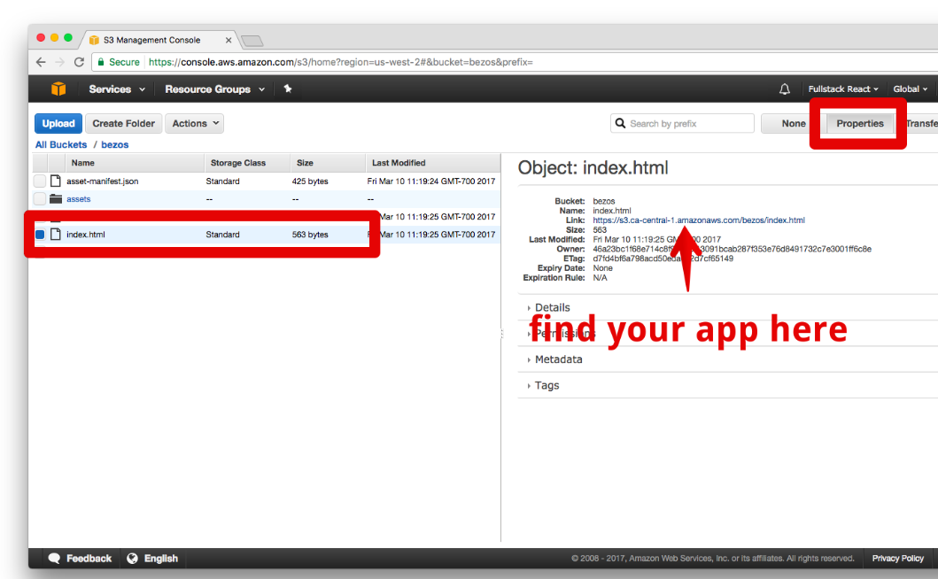Click the AWS cube logo icon
The image size is (938, 579).
click(x=58, y=89)
